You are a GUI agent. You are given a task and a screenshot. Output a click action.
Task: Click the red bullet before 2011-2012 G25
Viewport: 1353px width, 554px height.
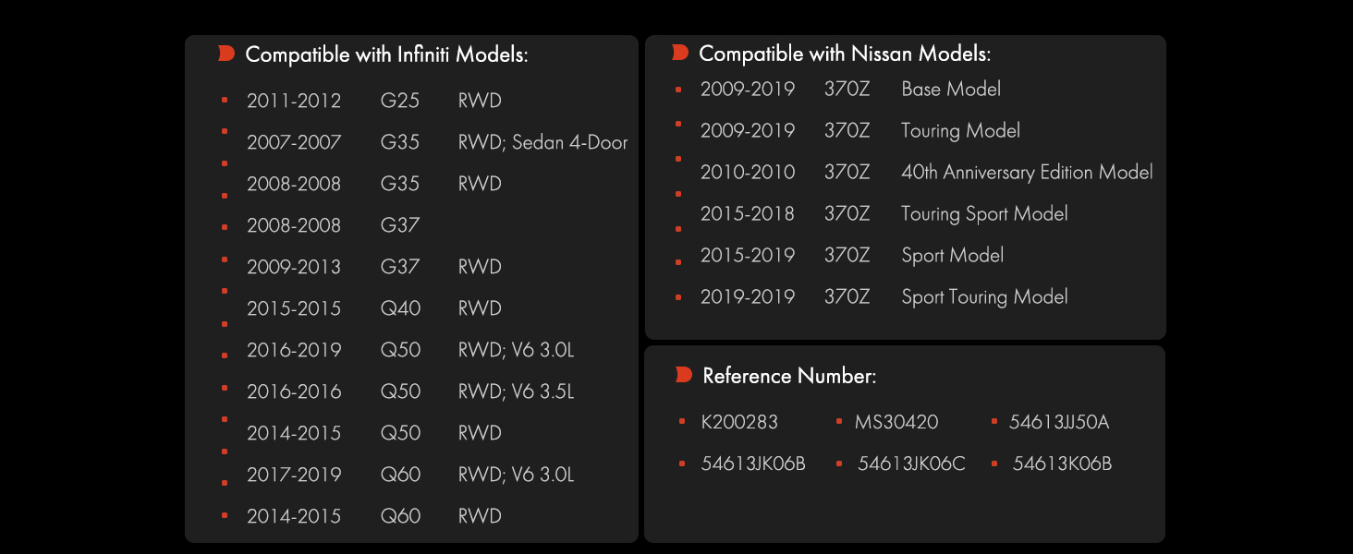point(225,99)
